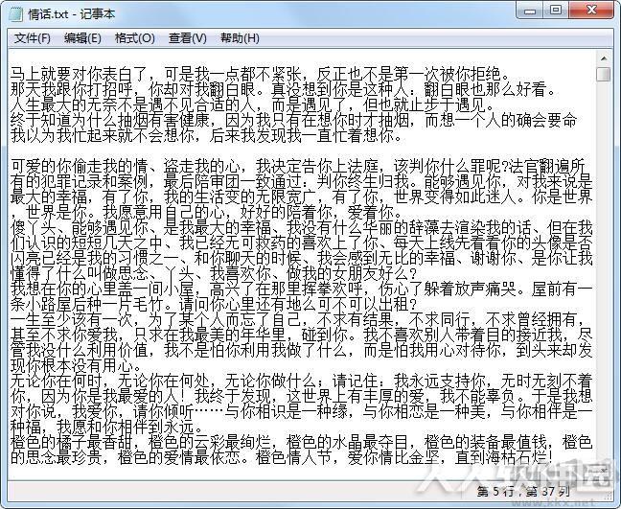Click the line starting 有的犯罪记录和案例

tap(301, 182)
